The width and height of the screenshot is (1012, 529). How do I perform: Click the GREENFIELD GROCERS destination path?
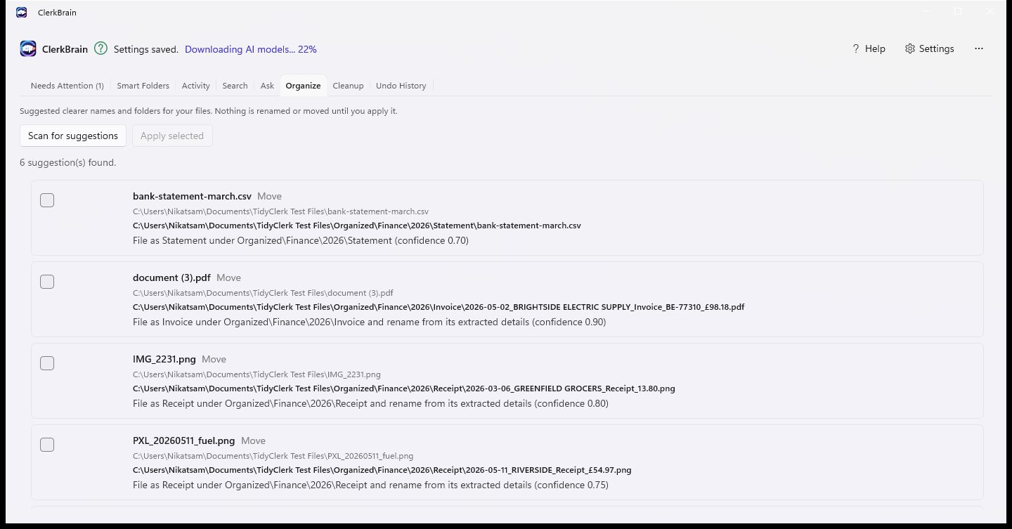point(404,388)
